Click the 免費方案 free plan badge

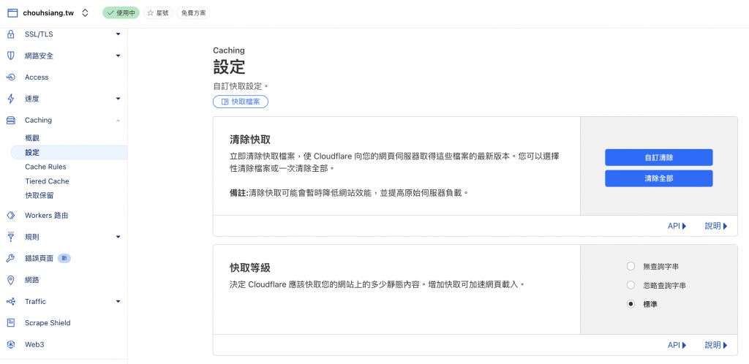193,13
